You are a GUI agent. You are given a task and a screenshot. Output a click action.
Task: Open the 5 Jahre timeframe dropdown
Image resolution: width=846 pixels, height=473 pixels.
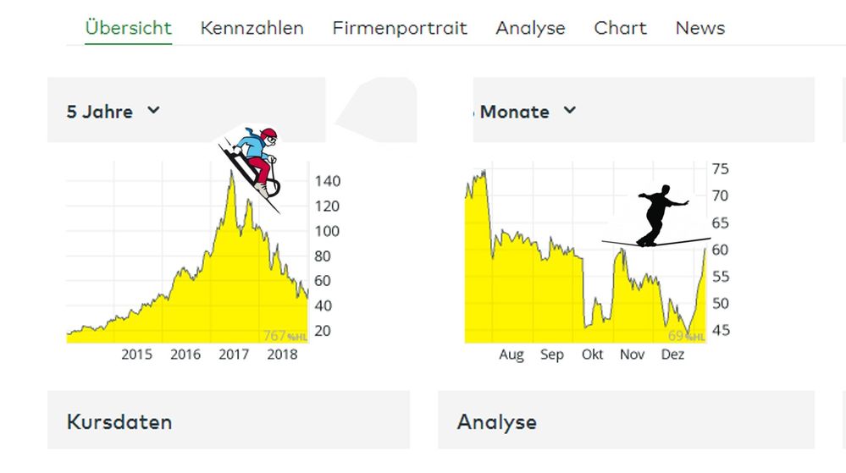[113, 111]
